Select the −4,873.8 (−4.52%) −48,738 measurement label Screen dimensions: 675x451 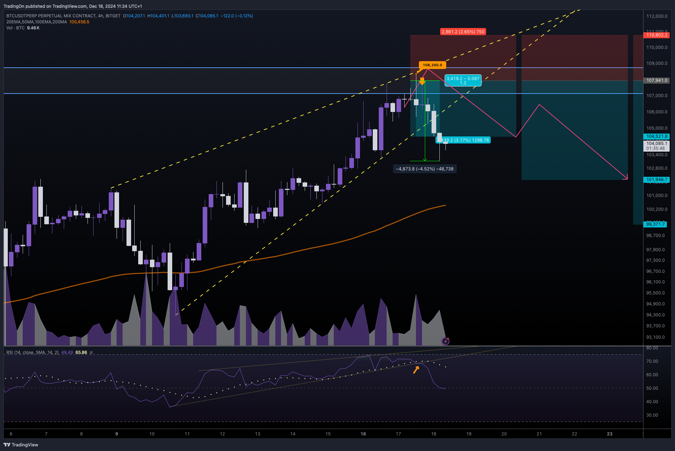(424, 169)
